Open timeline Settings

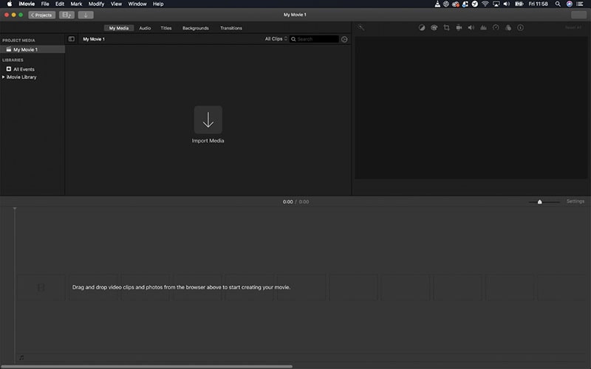pos(575,201)
